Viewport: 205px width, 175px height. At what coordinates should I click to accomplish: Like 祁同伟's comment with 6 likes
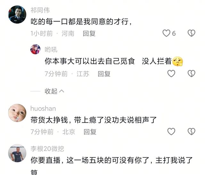pos(166,33)
